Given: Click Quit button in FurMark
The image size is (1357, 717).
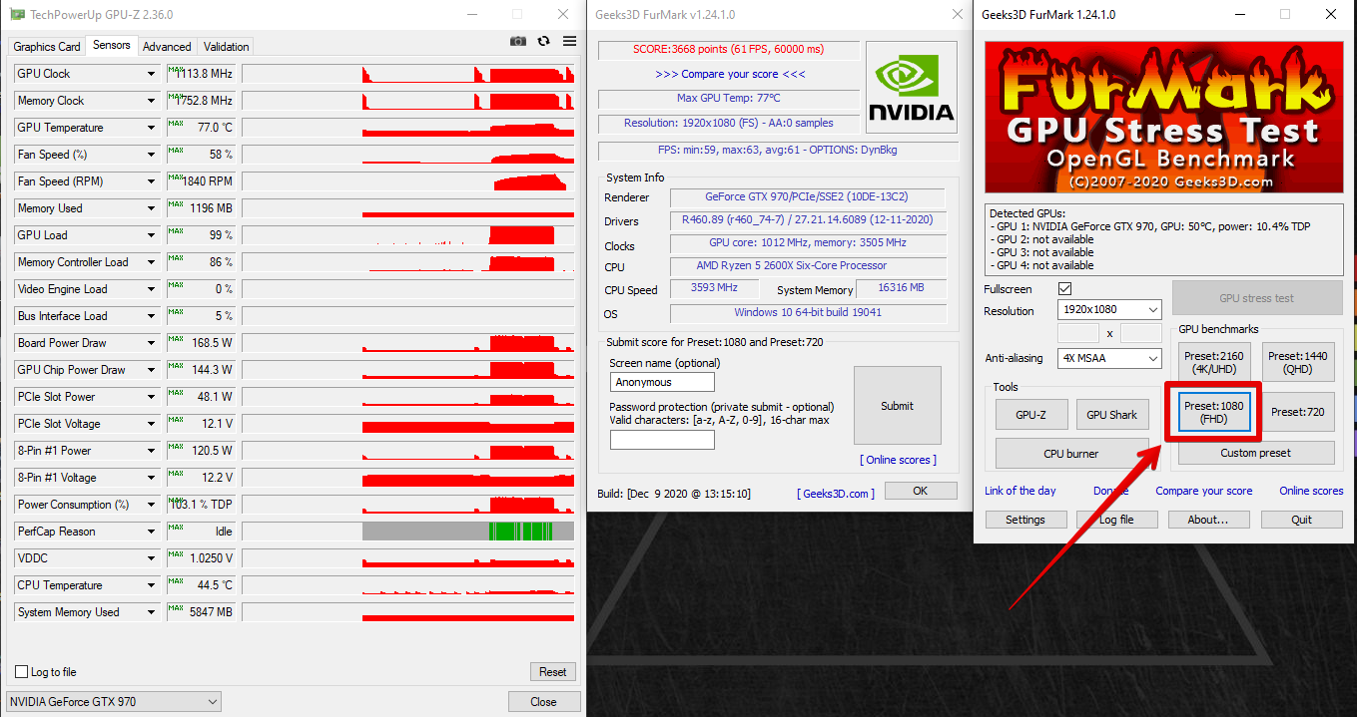Looking at the screenshot, I should [x=1301, y=520].
